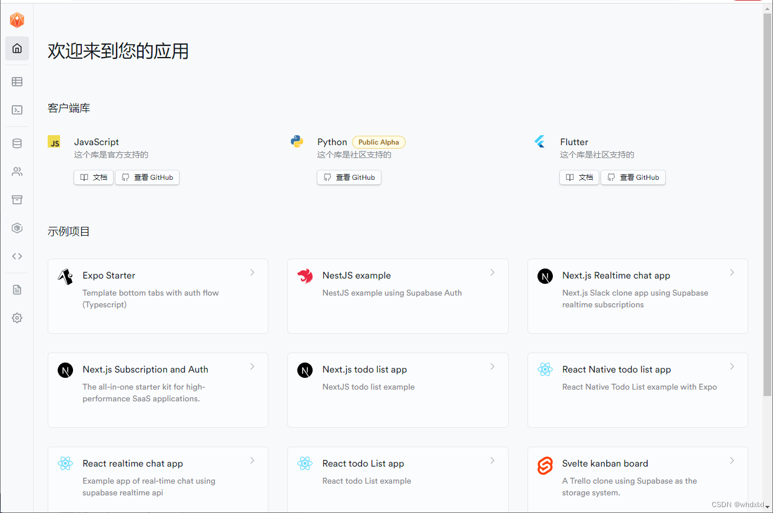This screenshot has width=773, height=513.
Task: Click the Supabase logo at top left
Action: [x=16, y=19]
